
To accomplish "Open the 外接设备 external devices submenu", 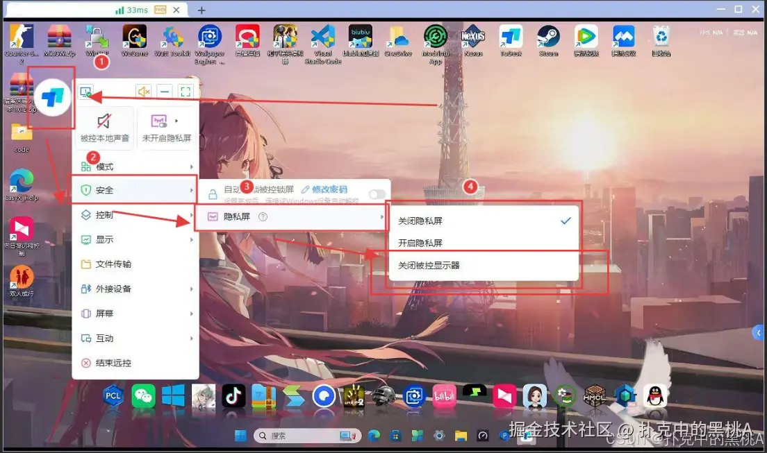I will 135,289.
